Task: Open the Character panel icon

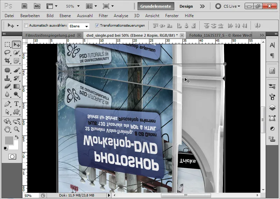Action: point(272,45)
